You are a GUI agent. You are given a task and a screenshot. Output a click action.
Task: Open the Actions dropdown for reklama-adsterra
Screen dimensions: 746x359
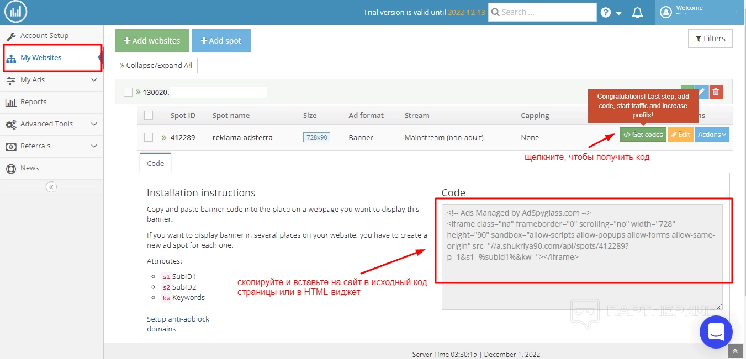[x=712, y=135]
